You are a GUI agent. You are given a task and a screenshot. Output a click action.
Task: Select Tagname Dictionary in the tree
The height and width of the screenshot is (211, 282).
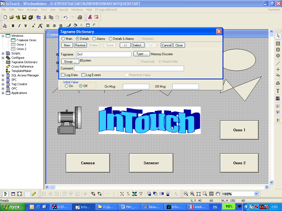(25, 62)
